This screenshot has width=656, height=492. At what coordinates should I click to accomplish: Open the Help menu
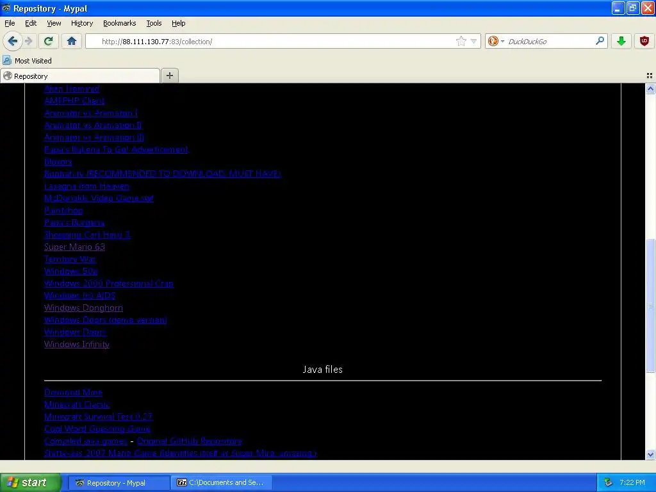(178, 23)
